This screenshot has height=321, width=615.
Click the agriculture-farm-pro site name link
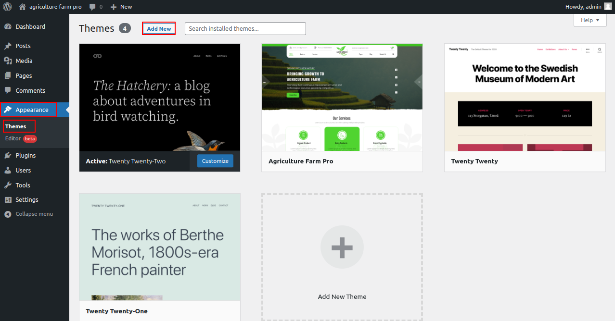(55, 7)
